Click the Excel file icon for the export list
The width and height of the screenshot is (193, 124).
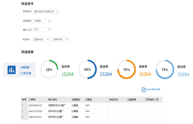click(143, 90)
